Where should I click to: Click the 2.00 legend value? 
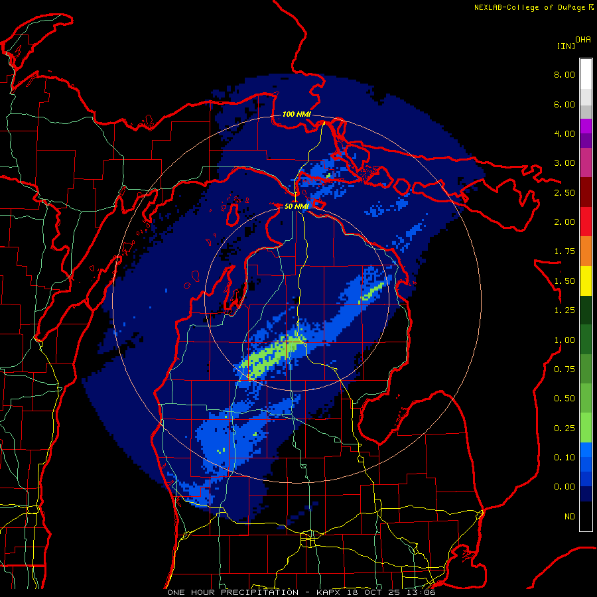point(564,222)
